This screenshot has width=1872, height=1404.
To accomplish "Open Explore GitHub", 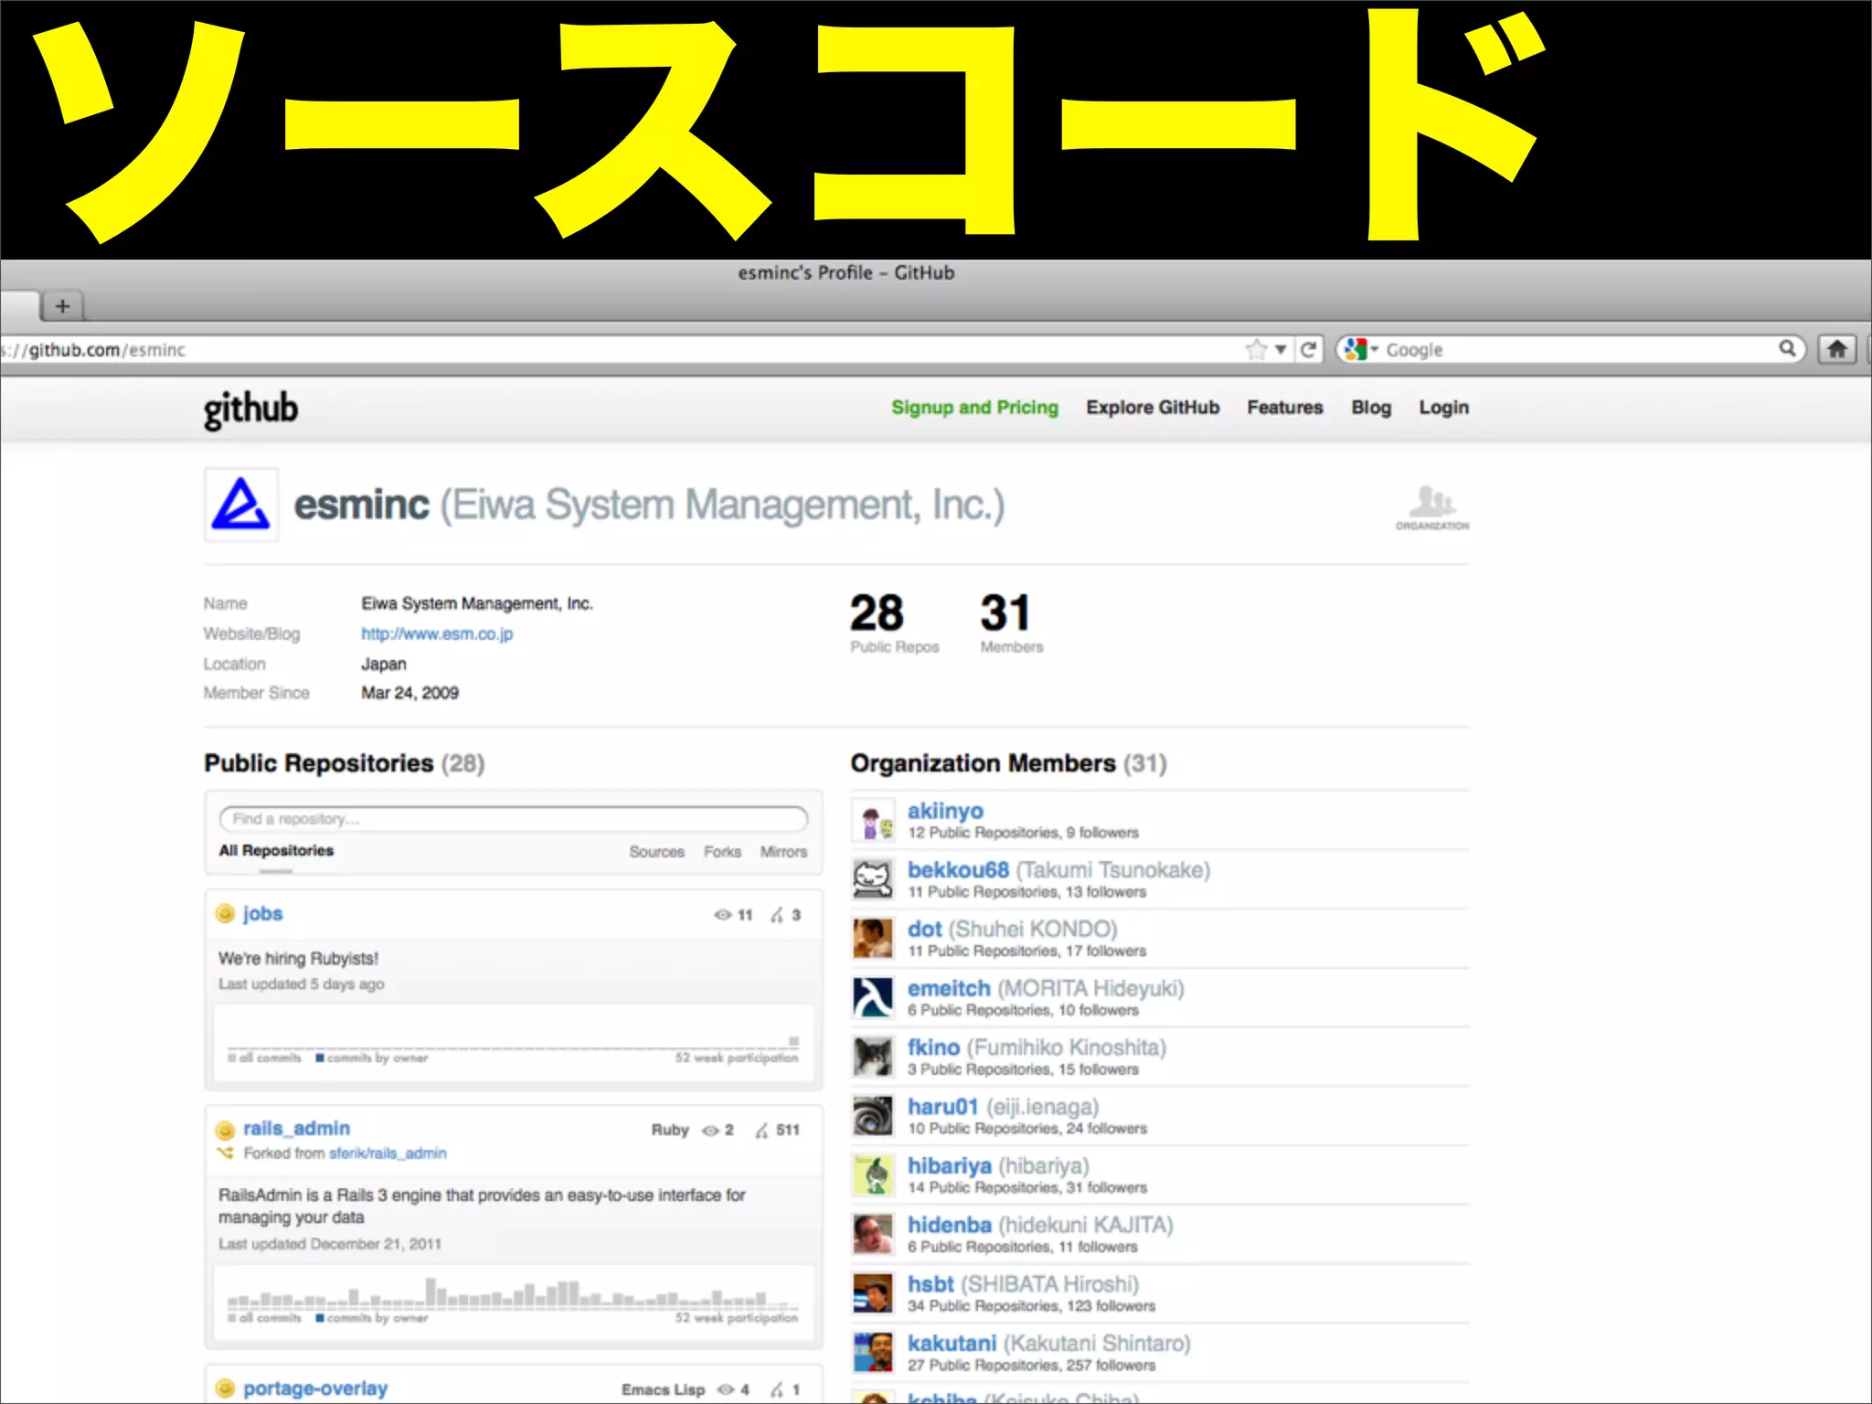I will click(x=1153, y=408).
